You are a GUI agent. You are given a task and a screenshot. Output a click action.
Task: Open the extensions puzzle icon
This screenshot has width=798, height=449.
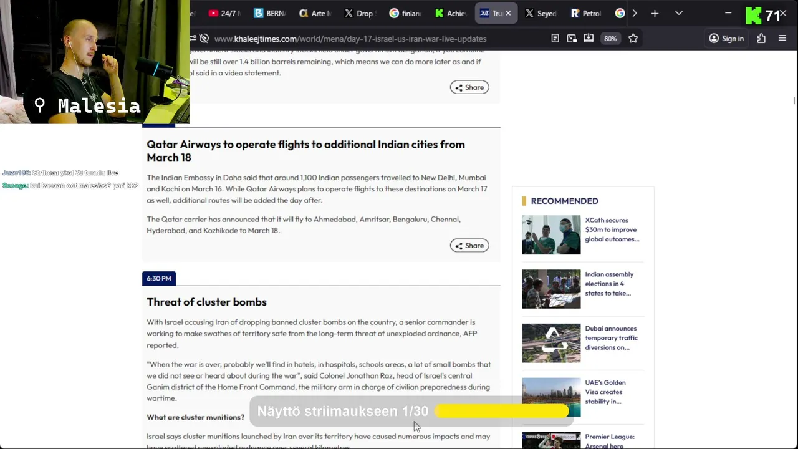pyautogui.click(x=761, y=39)
